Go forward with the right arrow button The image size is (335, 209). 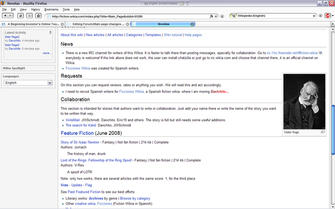[10, 16]
